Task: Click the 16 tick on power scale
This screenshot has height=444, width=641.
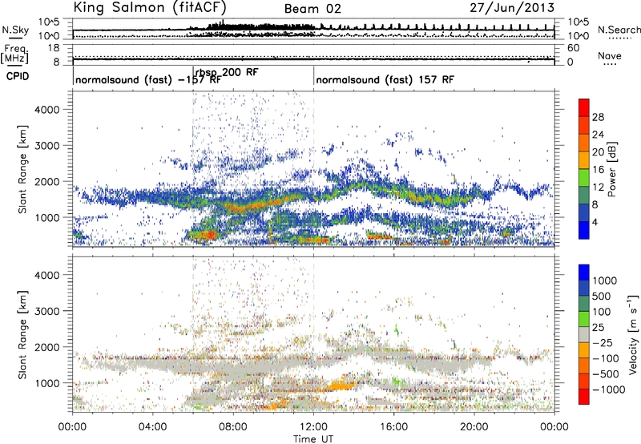Action: pyautogui.click(x=598, y=170)
